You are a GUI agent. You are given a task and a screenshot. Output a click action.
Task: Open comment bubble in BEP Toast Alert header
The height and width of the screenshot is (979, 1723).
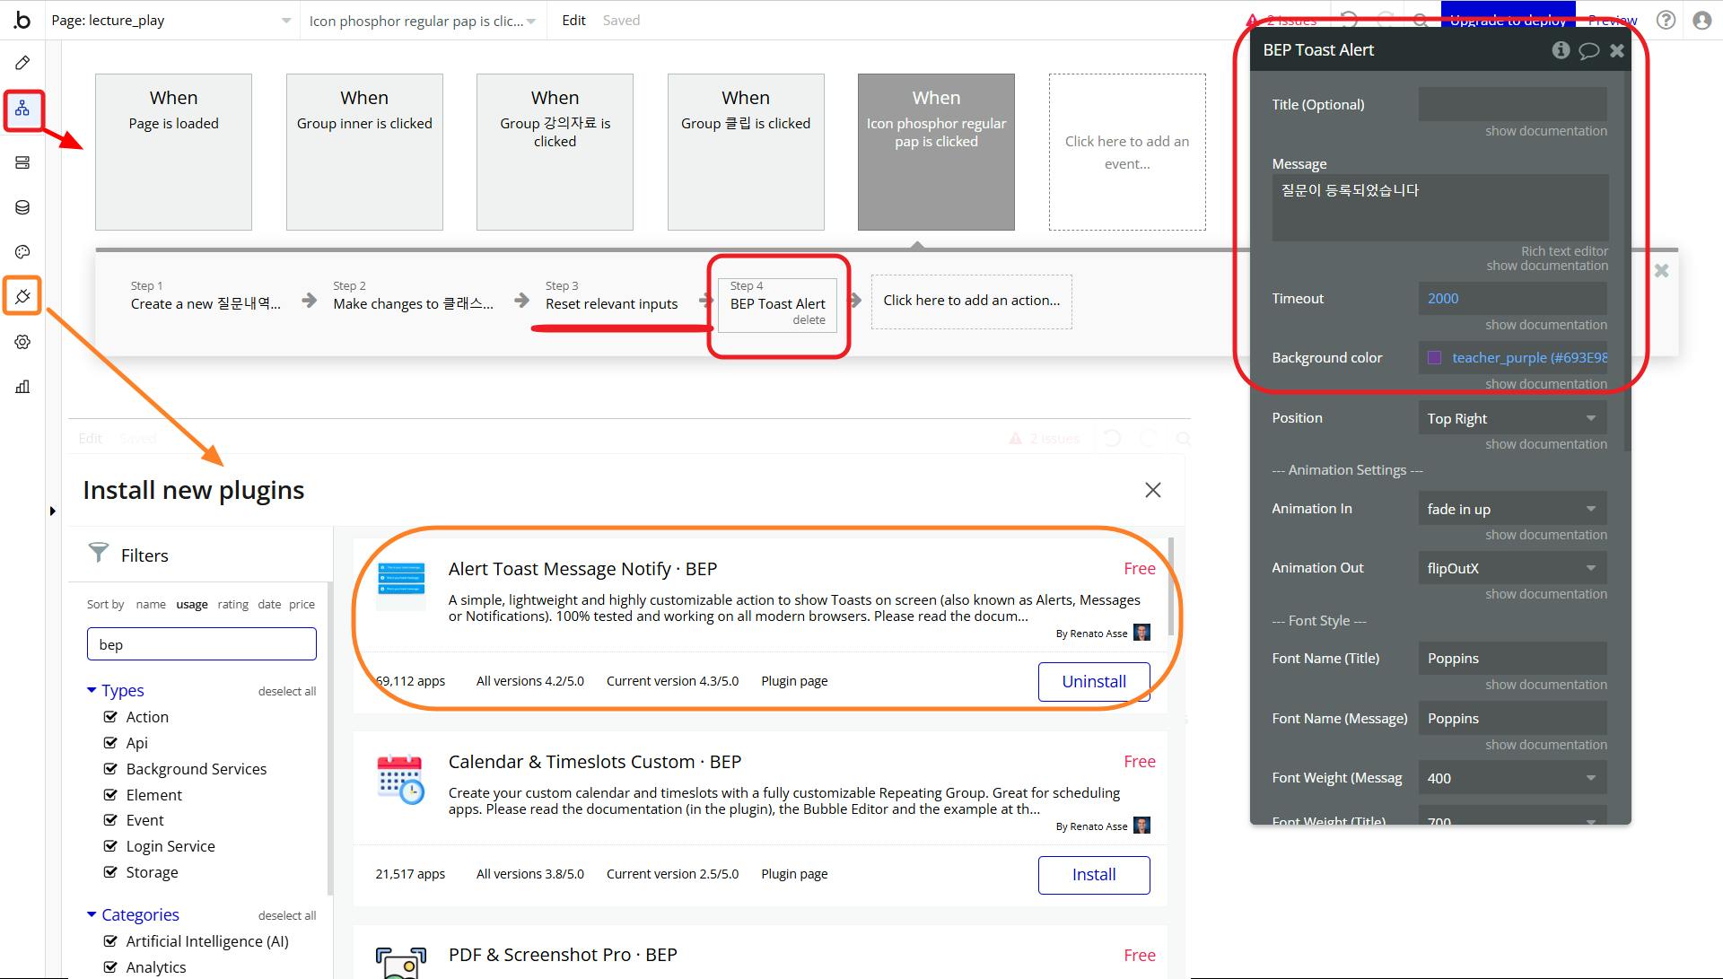tap(1588, 50)
